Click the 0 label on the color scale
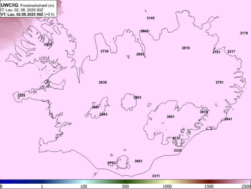 point(1,186)
